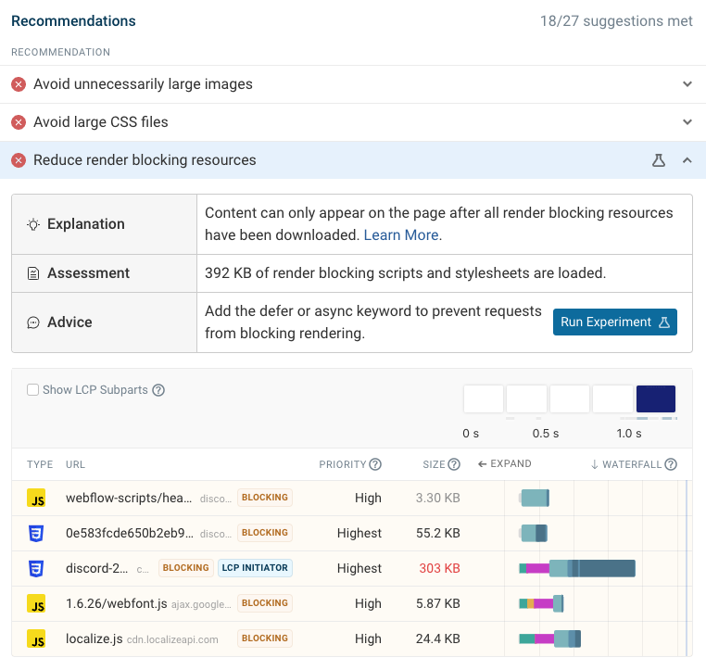Click the JS file icon for webflow-scripts
Viewport: 706px width, 670px height.
pyautogui.click(x=36, y=498)
